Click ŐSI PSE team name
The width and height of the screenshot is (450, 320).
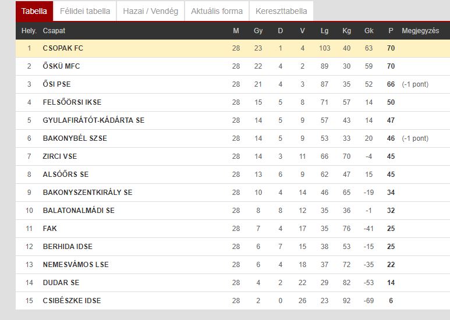click(x=56, y=84)
